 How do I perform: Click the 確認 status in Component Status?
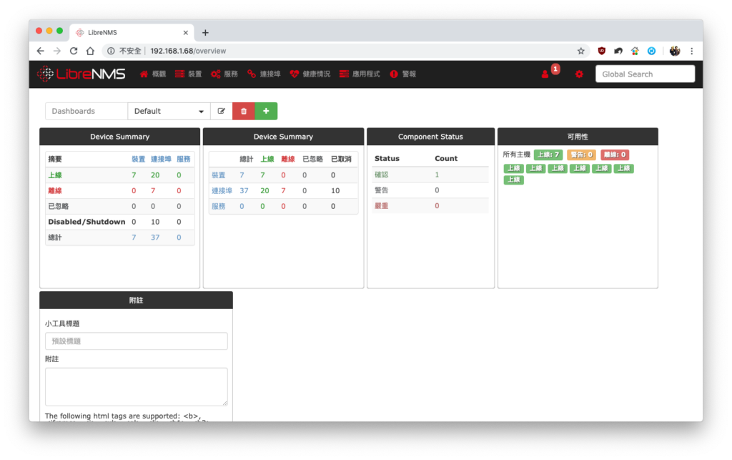(x=382, y=175)
